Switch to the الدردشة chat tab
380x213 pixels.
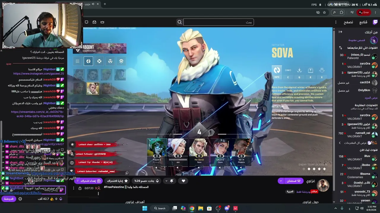pyautogui.click(x=9, y=199)
